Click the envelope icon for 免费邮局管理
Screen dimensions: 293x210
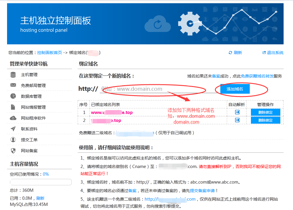[x=13, y=85]
